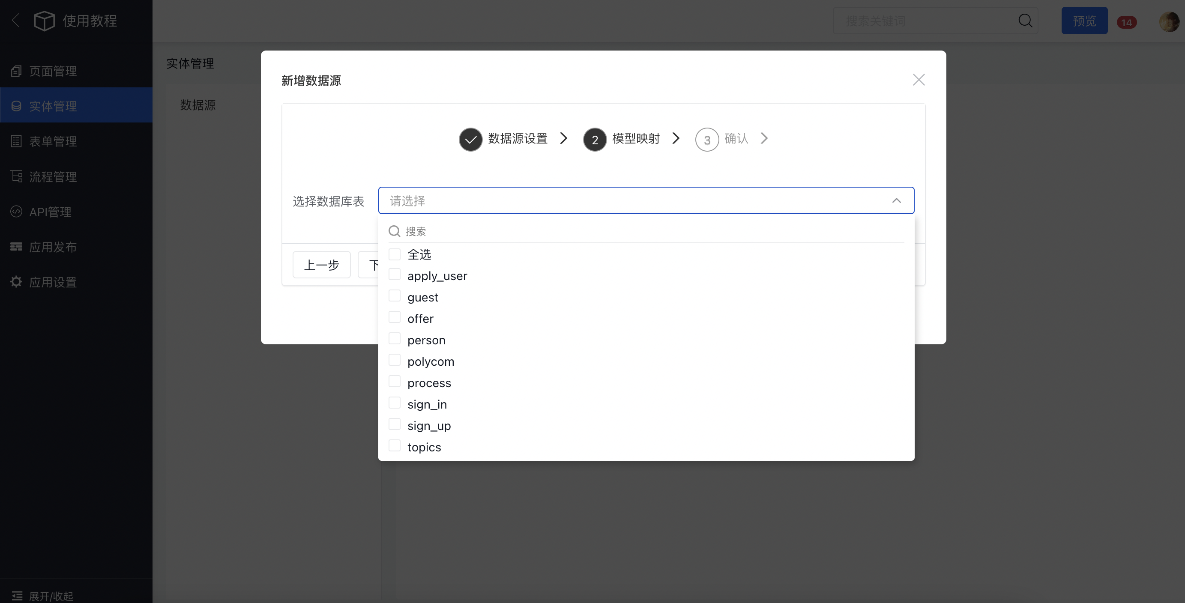This screenshot has height=603, width=1185.
Task: Check the 全选 checkbox
Action: click(395, 254)
